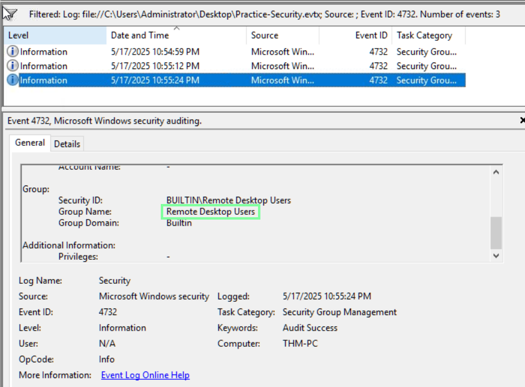Click Information icon of highlighted 10:55:24 event

[x=13, y=80]
